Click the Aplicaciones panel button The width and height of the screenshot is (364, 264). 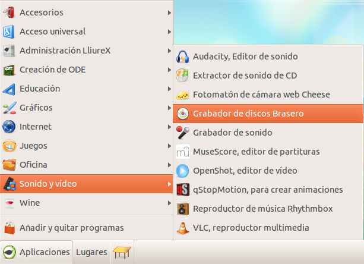(37, 252)
